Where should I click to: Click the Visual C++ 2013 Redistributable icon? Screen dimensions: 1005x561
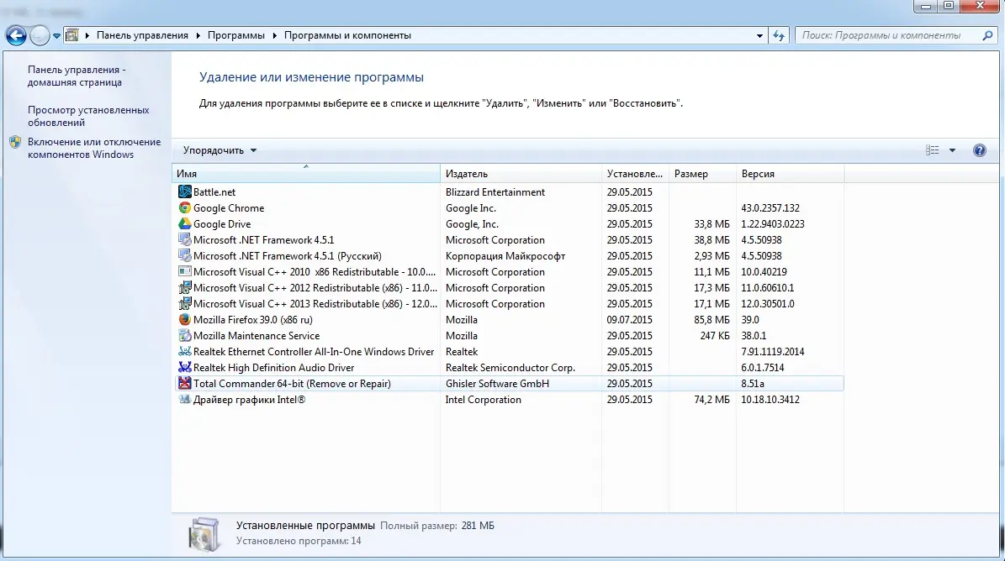[184, 304]
